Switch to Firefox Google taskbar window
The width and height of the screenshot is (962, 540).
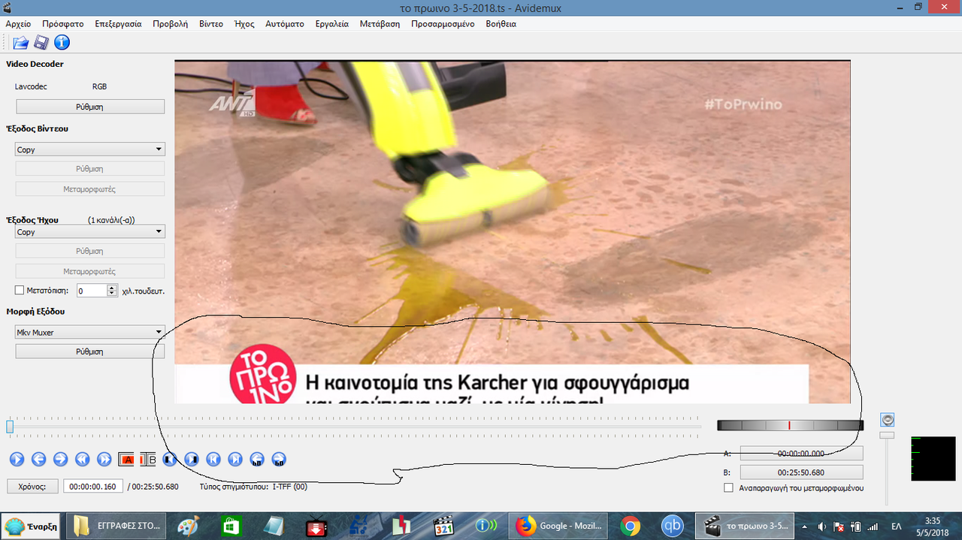click(557, 526)
